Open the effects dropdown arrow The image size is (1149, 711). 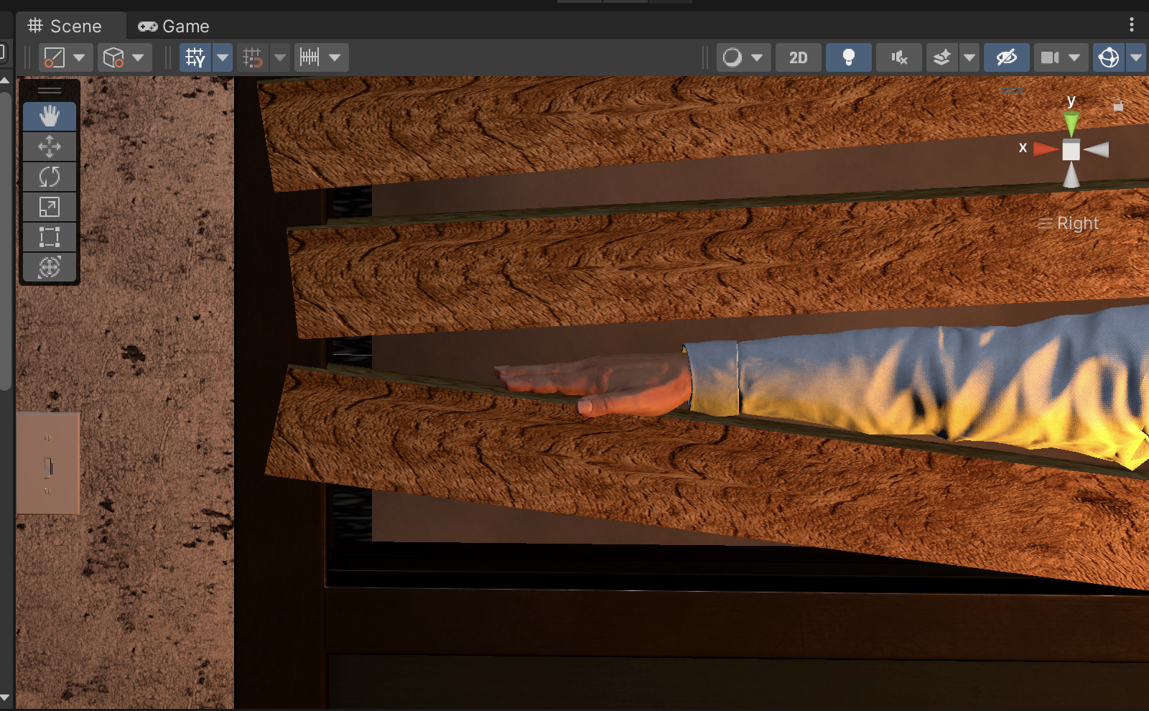point(970,57)
